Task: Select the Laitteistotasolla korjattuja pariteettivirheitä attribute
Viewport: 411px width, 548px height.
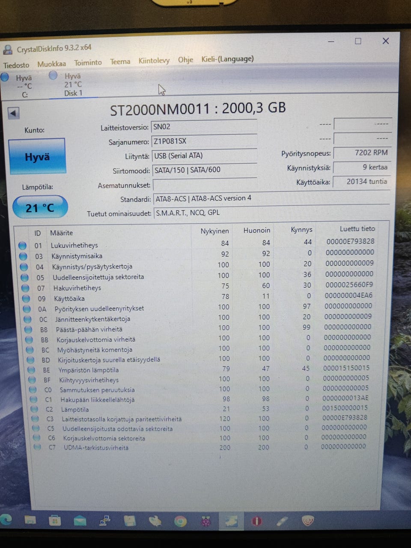Action: [122, 419]
